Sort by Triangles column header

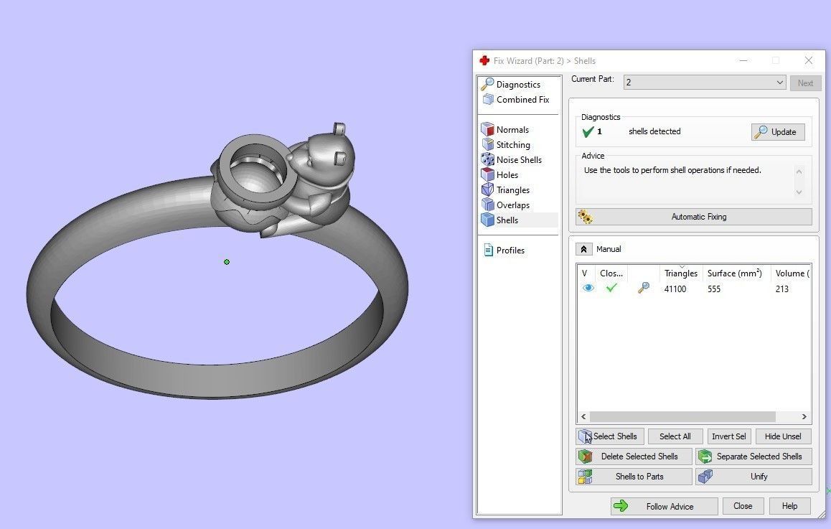[681, 273]
